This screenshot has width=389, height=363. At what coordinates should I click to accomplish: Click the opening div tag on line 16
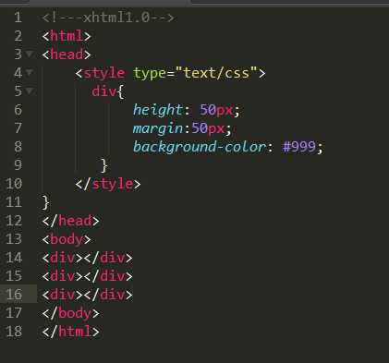pyautogui.click(x=63, y=295)
